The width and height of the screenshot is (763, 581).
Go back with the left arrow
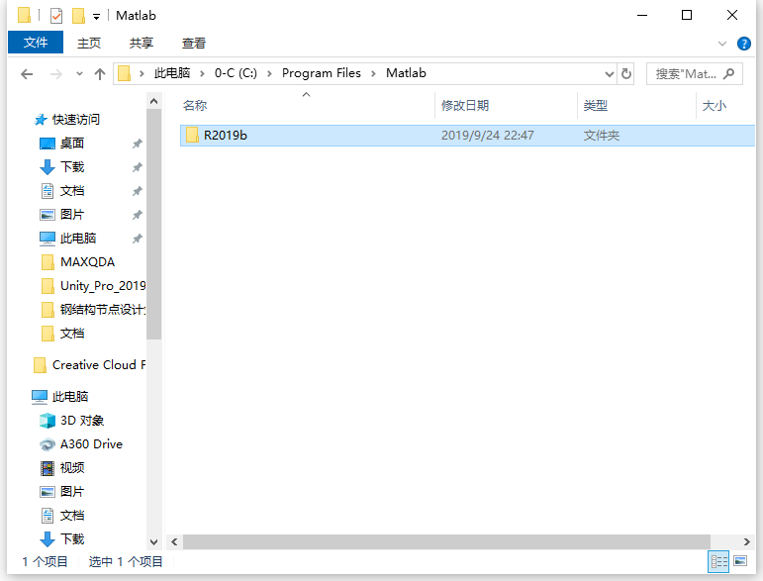(x=27, y=74)
